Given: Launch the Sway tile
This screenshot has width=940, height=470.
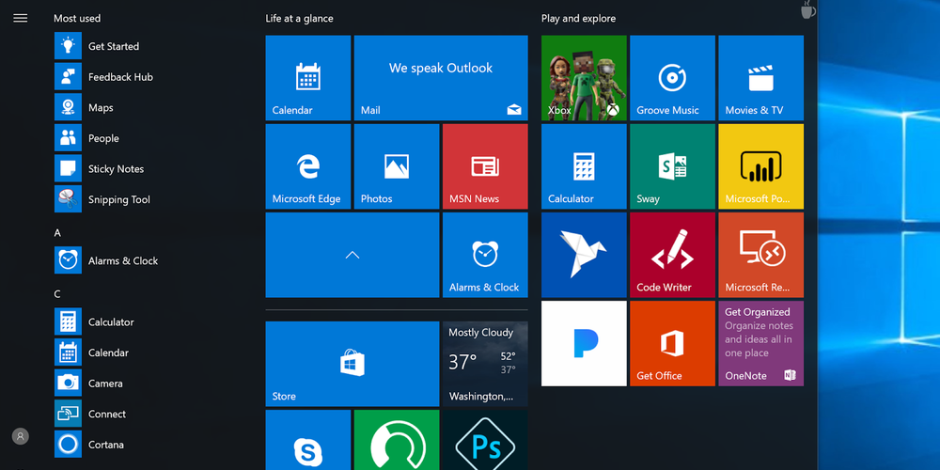Looking at the screenshot, I should [x=672, y=166].
